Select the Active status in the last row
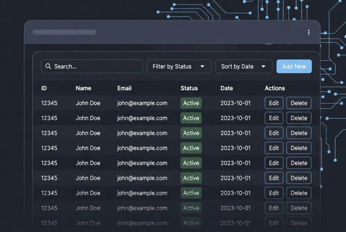Image resolution: width=346 pixels, height=232 pixels. pyautogui.click(x=191, y=223)
